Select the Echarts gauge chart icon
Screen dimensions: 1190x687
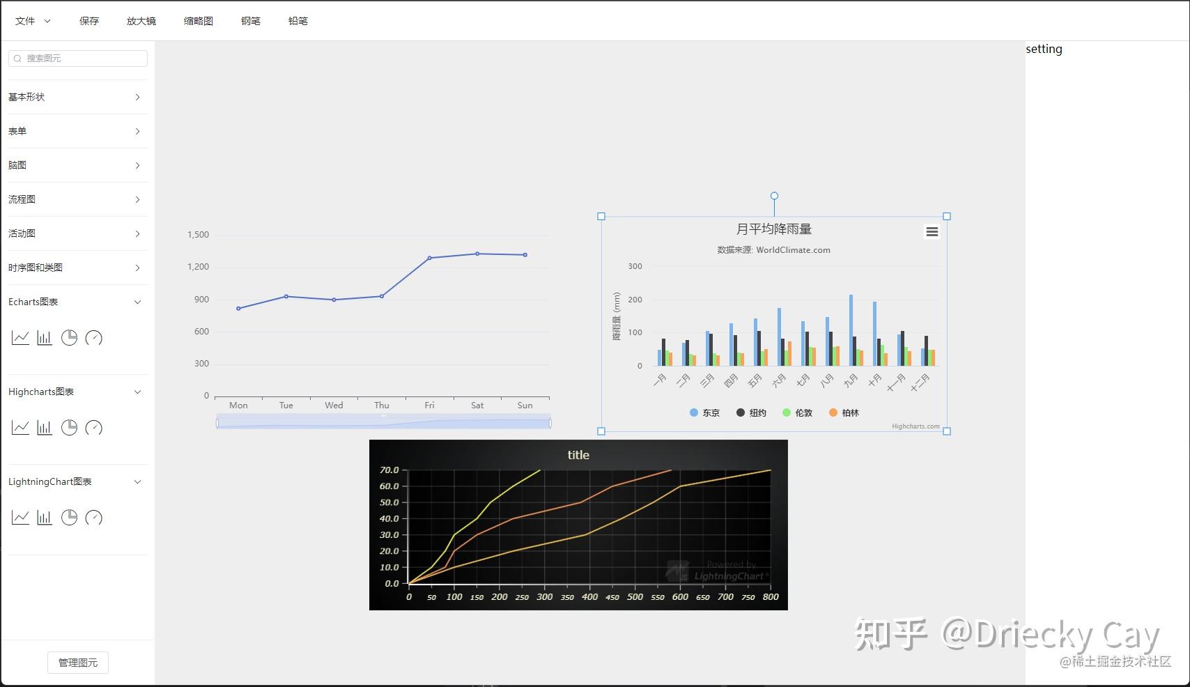tap(94, 337)
